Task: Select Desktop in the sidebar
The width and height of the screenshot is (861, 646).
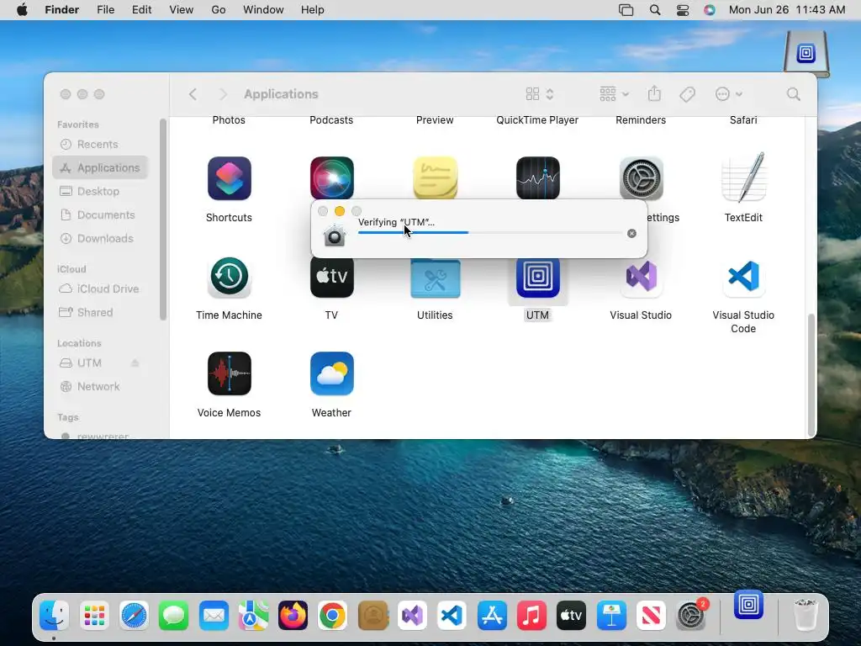Action: coord(101,191)
